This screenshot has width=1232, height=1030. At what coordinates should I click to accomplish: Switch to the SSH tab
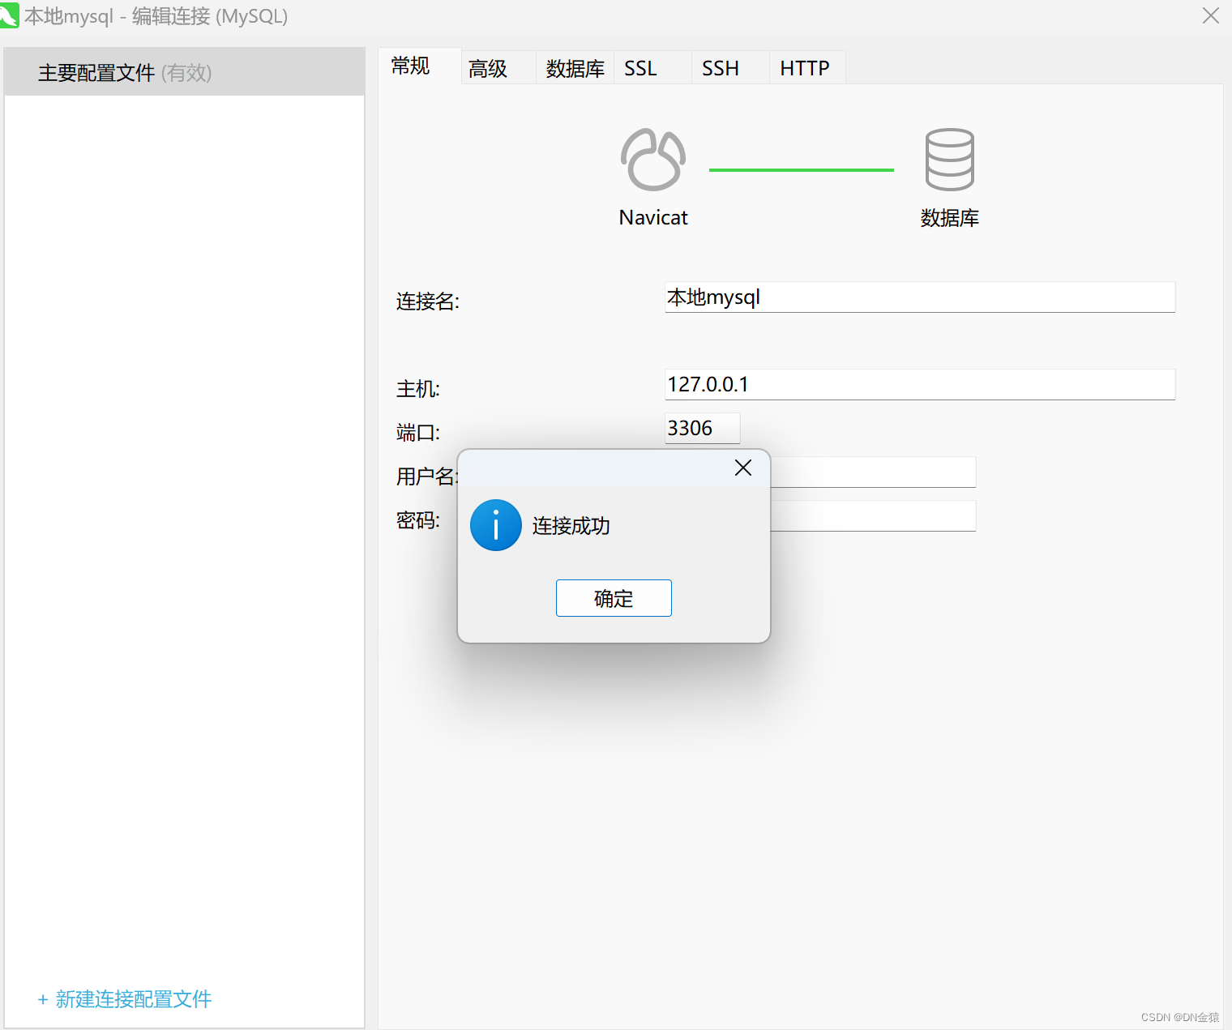point(730,68)
